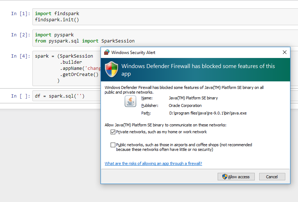The height and width of the screenshot is (202, 298).
Task: Cancel the Windows Security Alert dialog
Action: tap(272, 176)
